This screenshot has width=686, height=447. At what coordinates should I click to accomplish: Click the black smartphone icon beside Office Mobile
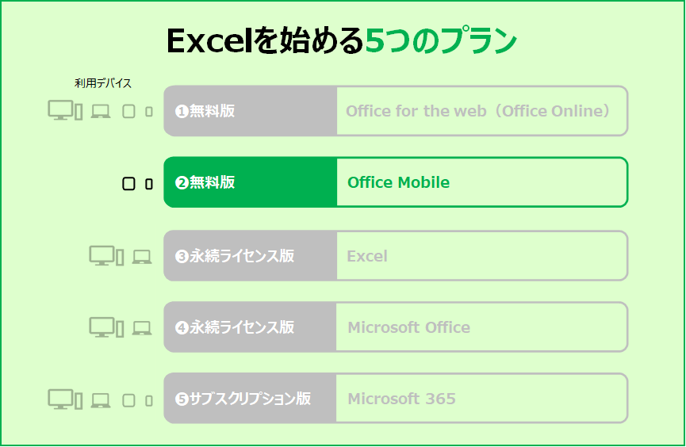(x=149, y=184)
